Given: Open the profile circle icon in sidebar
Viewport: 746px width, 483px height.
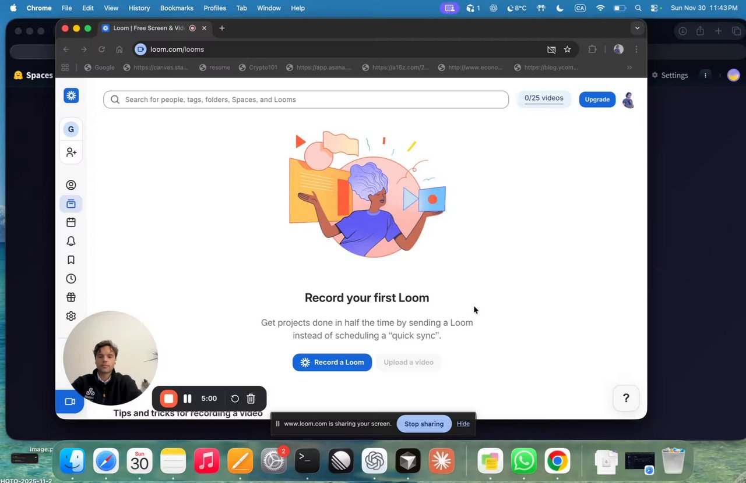Looking at the screenshot, I should 71,185.
